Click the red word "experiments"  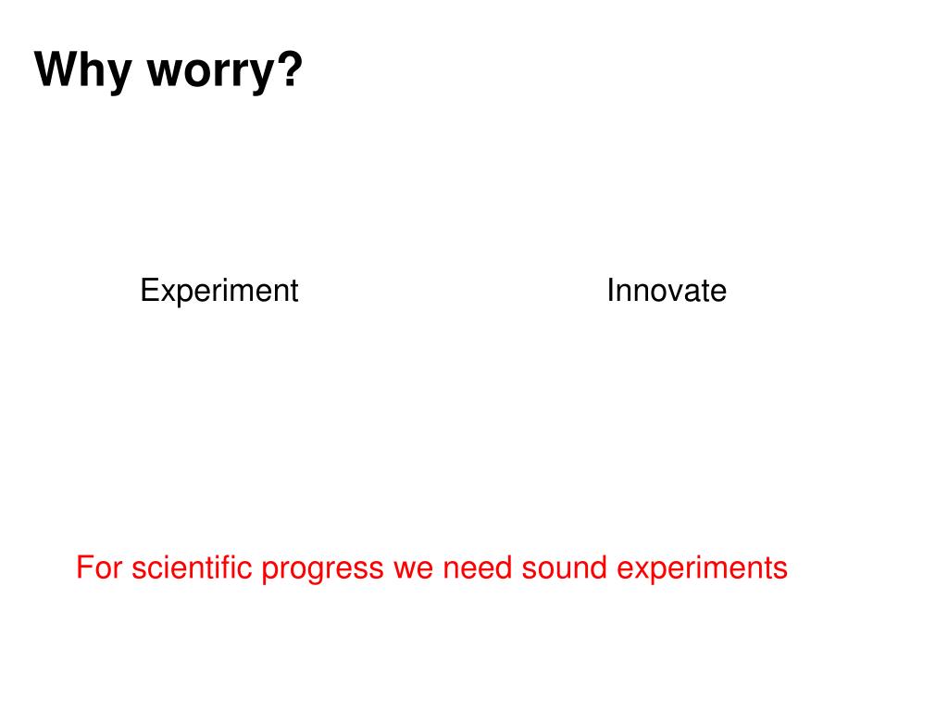click(x=702, y=569)
